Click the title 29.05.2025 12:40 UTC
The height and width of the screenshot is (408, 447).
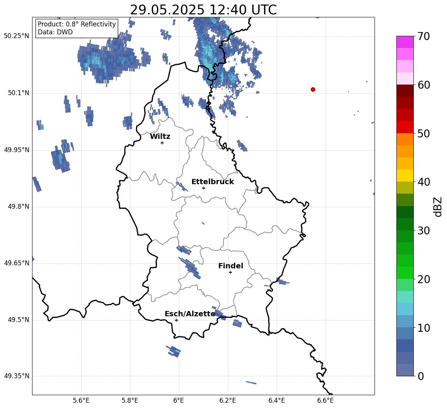[x=203, y=10]
